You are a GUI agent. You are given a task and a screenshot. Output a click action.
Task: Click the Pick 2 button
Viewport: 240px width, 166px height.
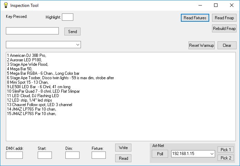click(225, 158)
